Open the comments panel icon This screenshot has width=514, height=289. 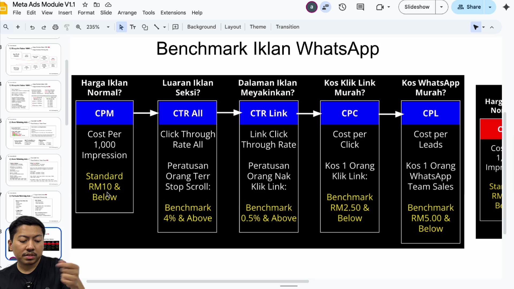(360, 7)
